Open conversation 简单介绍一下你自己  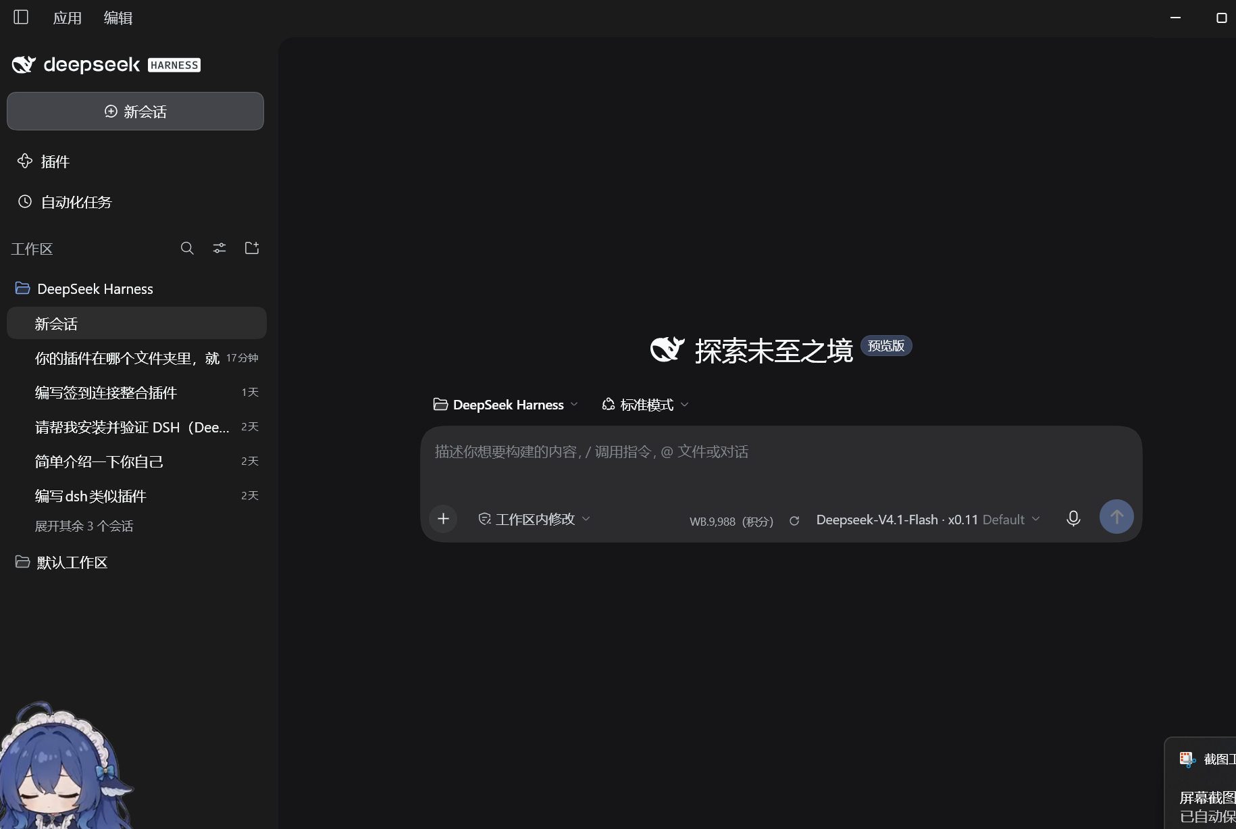[136, 461]
